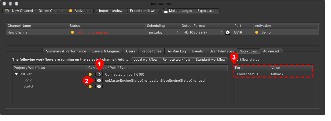This screenshot has height=121, width=331.
Task: Open the Activation button in toolbar
Action: tap(80, 11)
